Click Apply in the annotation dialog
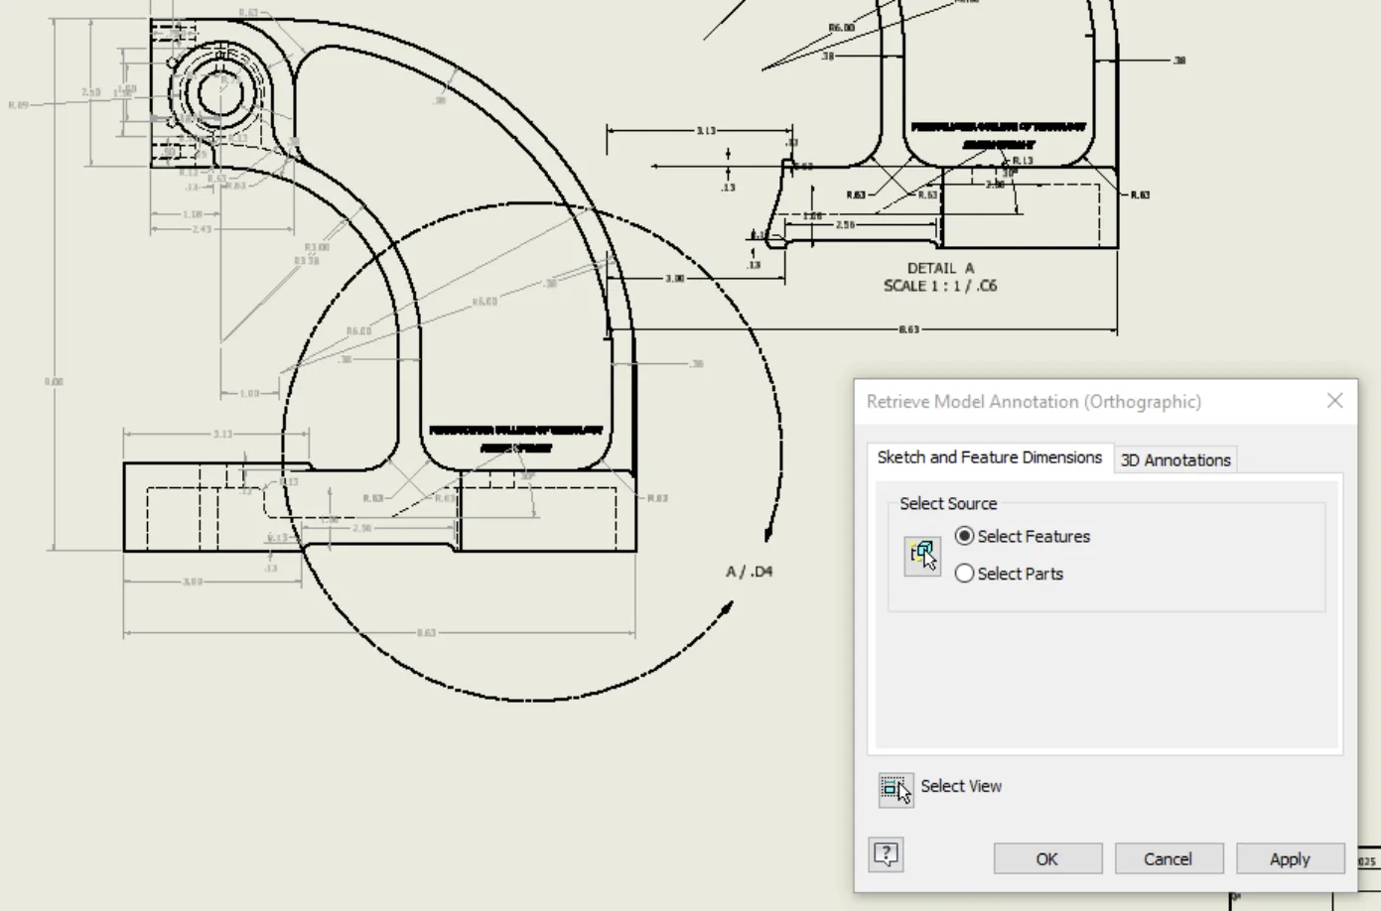The width and height of the screenshot is (1381, 911). (1290, 859)
